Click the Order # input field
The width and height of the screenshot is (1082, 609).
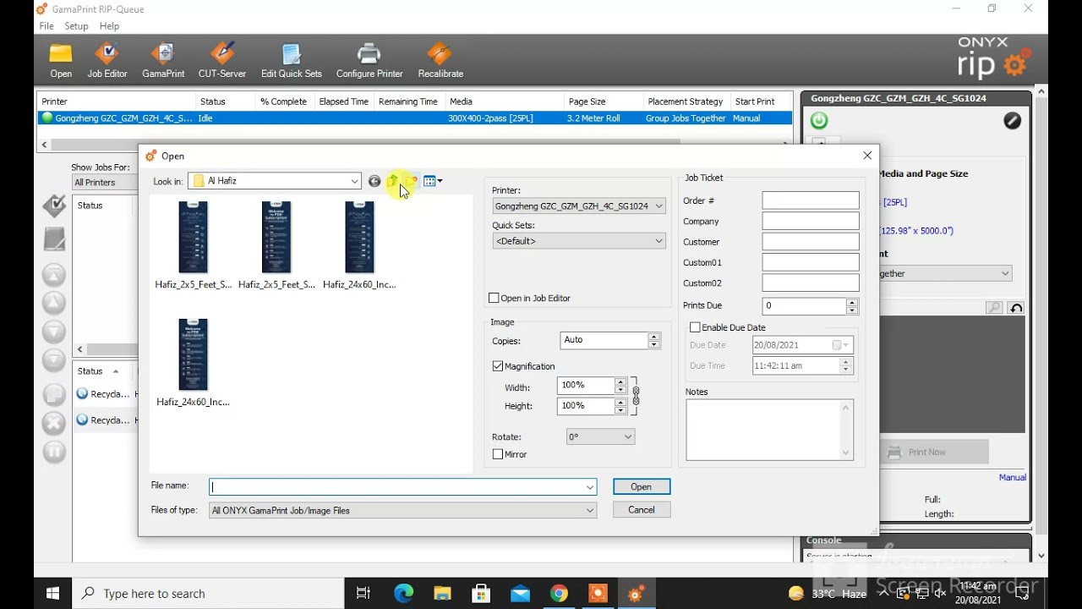(x=810, y=200)
